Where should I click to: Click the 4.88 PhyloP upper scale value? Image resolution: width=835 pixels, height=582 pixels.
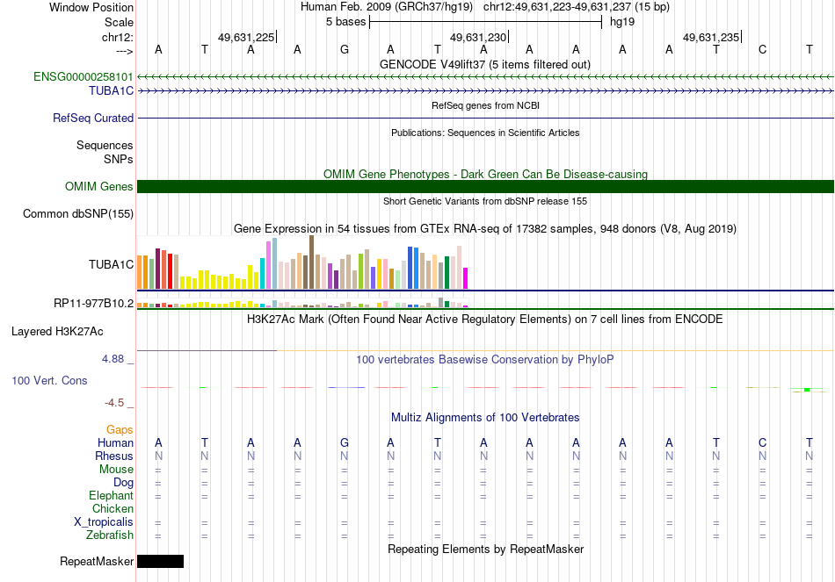(113, 359)
